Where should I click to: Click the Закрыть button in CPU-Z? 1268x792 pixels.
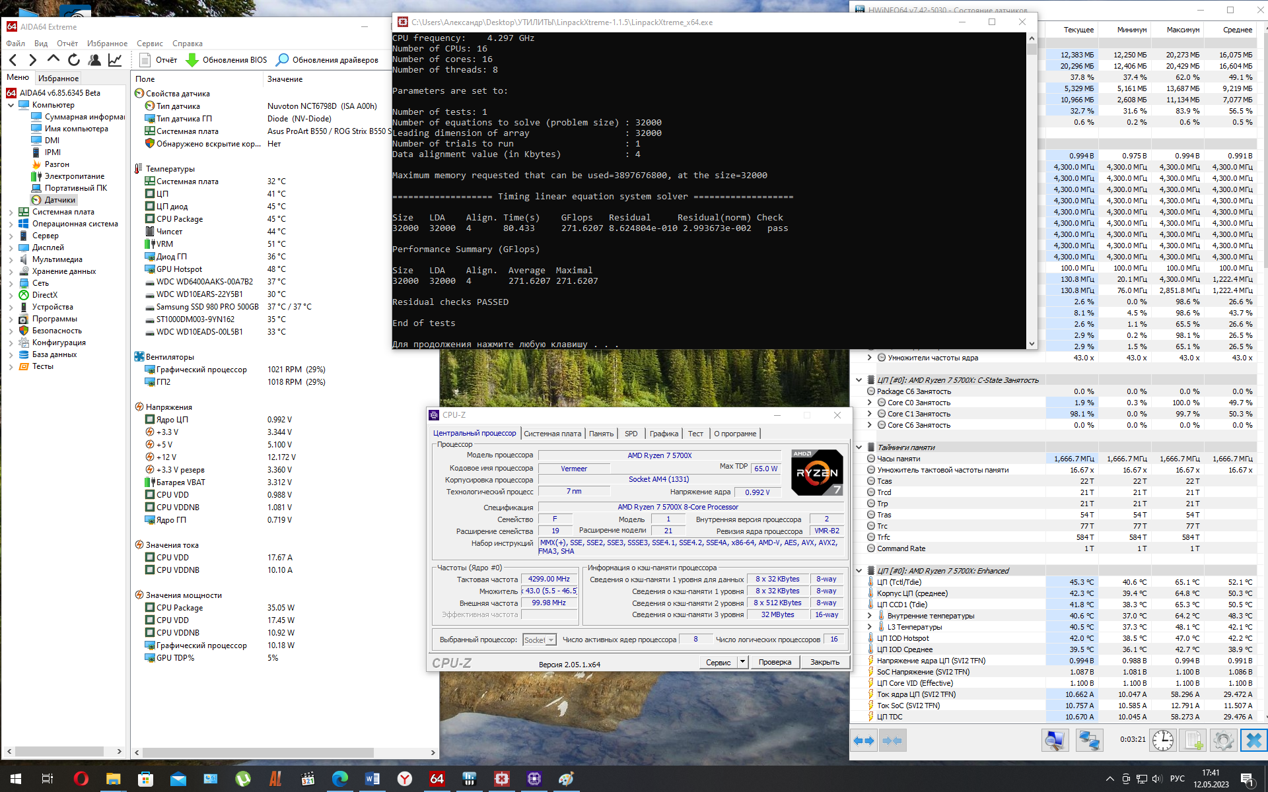click(x=824, y=662)
